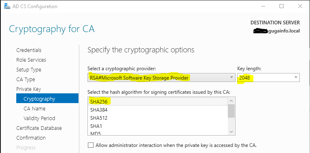Viewport: 310px width, 153px height.
Task: Maximize the AD CS Configuration window
Action: pyautogui.click(x=282, y=6)
